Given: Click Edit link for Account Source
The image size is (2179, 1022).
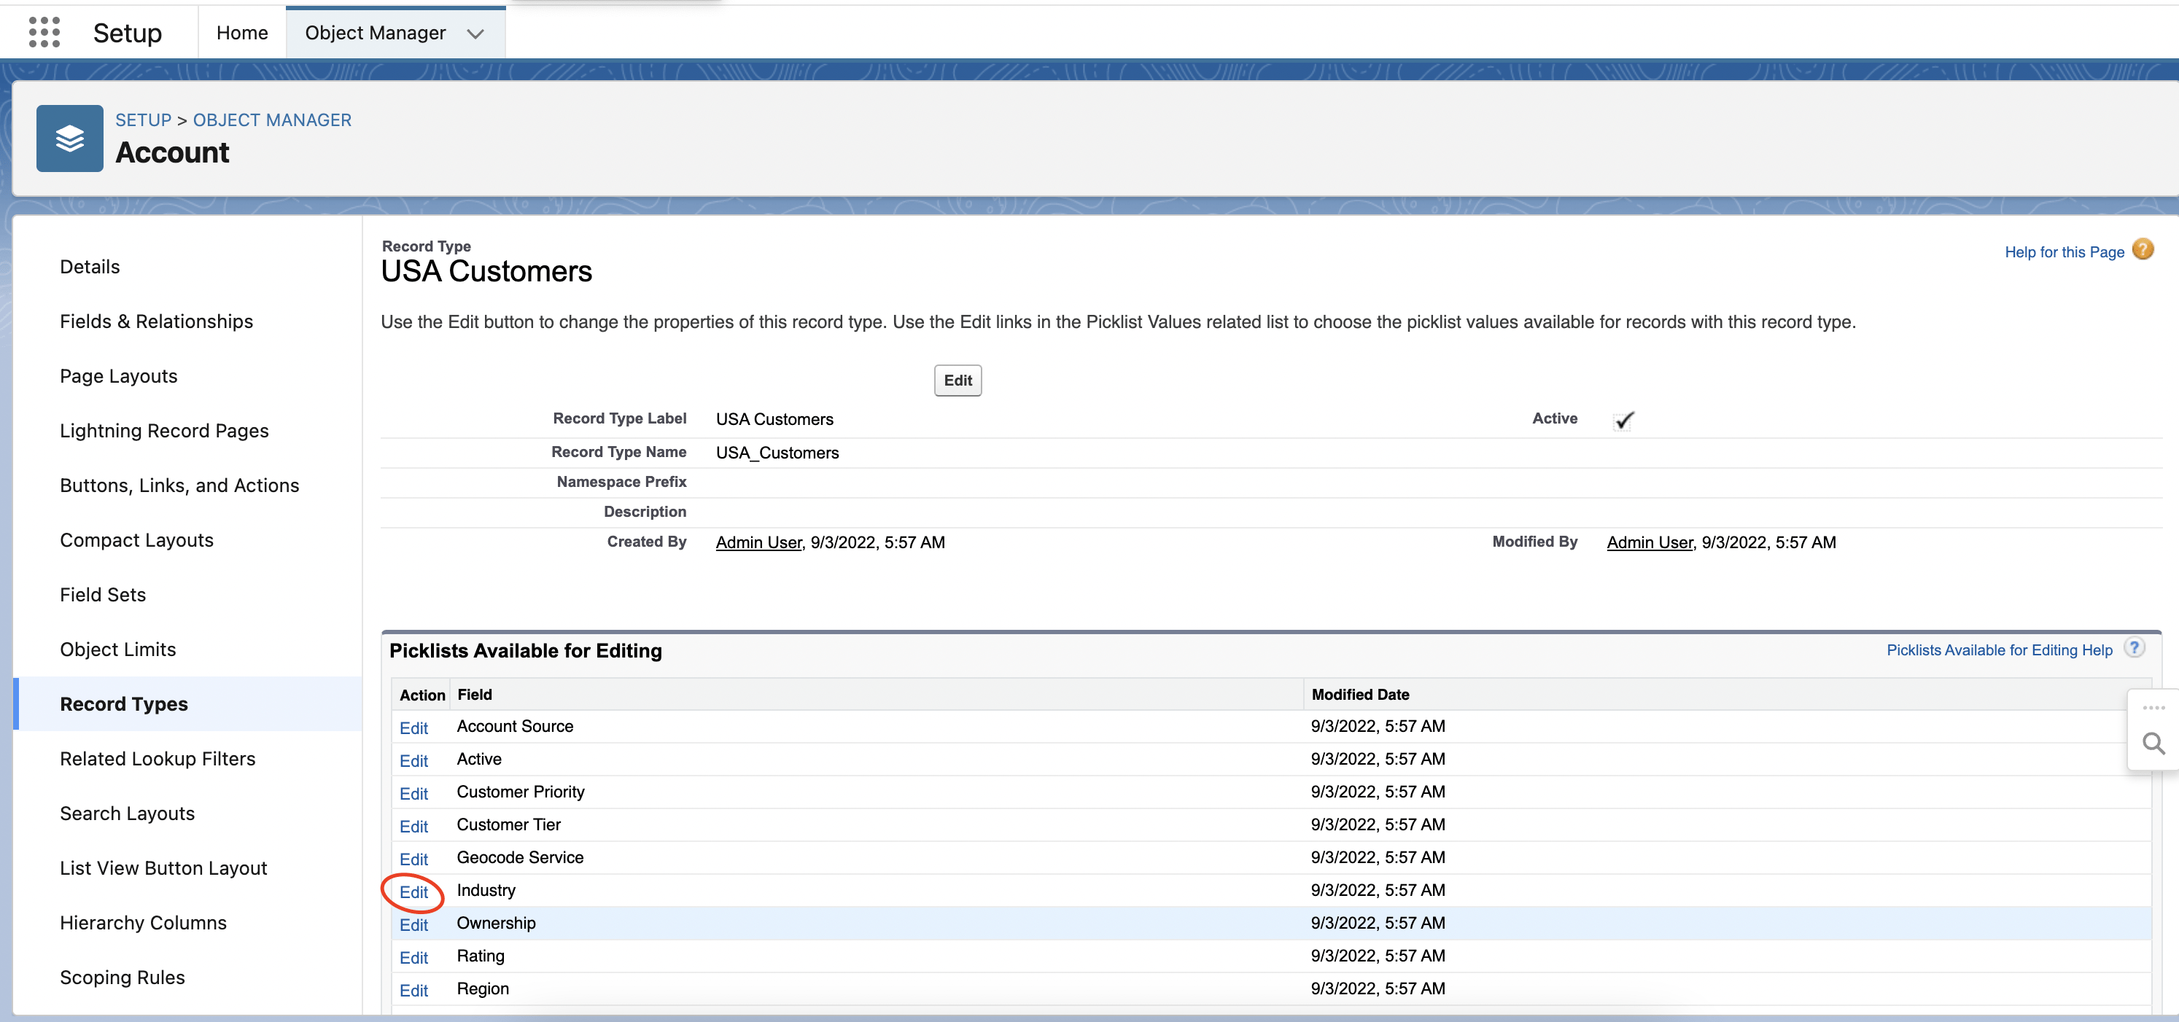Looking at the screenshot, I should pyautogui.click(x=413, y=728).
